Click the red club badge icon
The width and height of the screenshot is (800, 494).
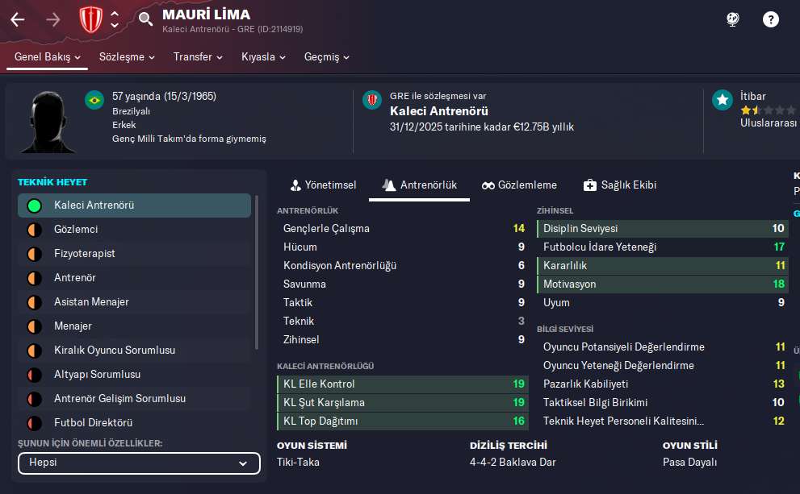(x=90, y=19)
